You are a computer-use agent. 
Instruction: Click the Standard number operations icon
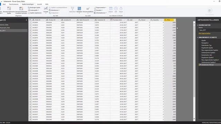click(79, 8)
